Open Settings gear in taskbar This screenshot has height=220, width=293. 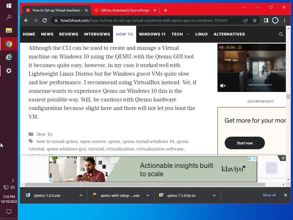[x=9, y=71]
